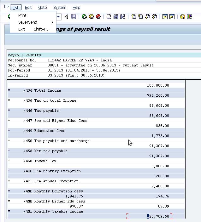
Task: Open the Goto menu
Action: coord(43,8)
